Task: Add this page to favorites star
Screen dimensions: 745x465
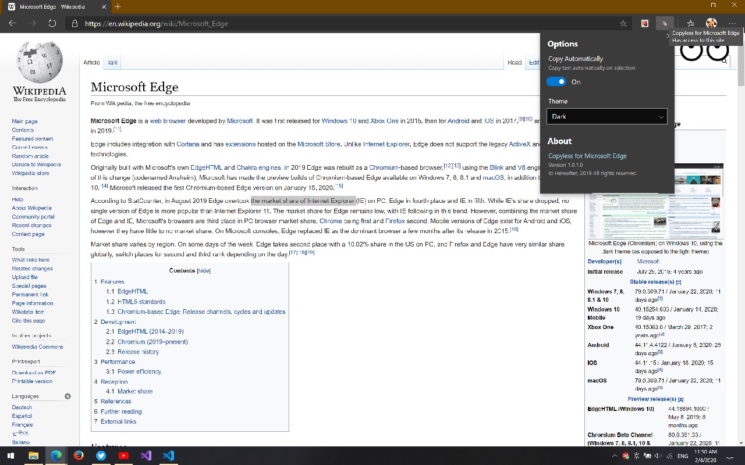Action: pos(623,24)
